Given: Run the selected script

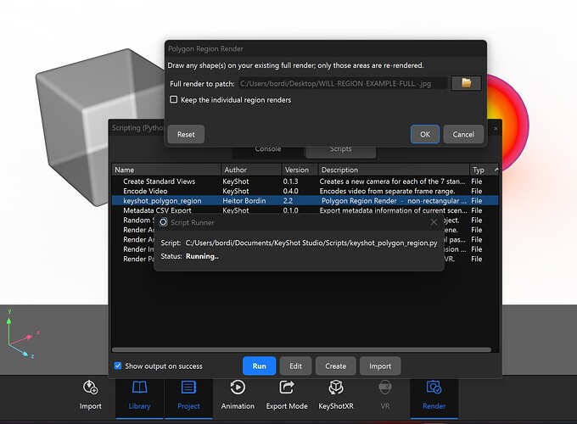Looking at the screenshot, I should click(x=259, y=365).
